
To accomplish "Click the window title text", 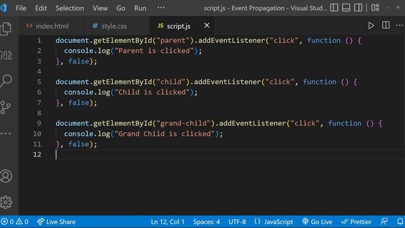I will click(x=265, y=8).
